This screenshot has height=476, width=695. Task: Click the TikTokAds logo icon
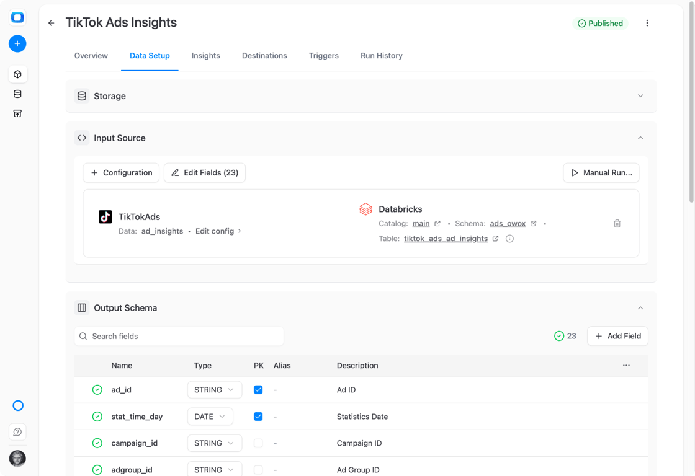pyautogui.click(x=105, y=216)
